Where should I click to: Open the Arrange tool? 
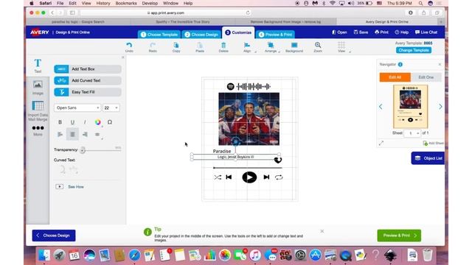click(271, 47)
